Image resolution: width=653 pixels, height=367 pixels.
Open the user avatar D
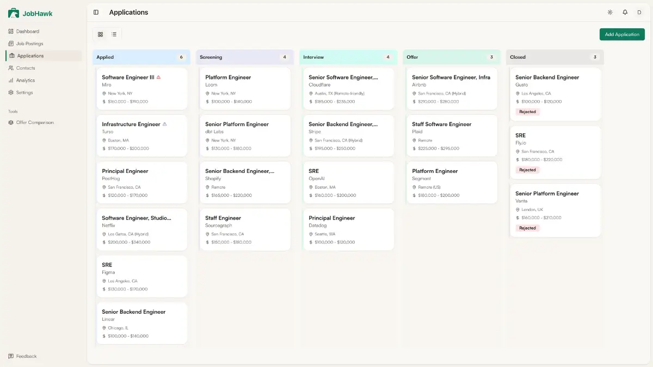click(x=639, y=12)
